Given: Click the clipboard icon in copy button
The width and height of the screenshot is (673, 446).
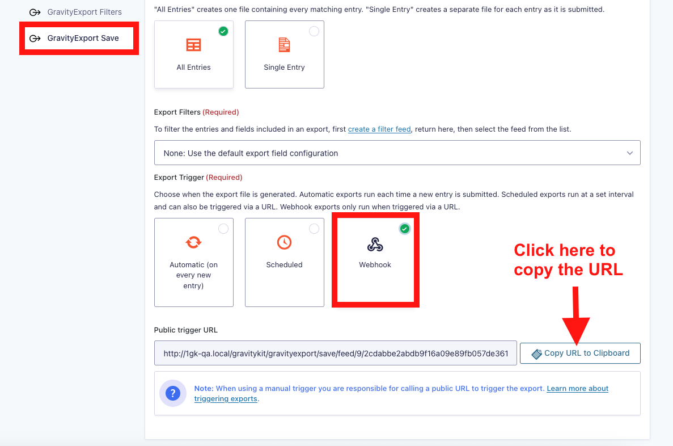Looking at the screenshot, I should [536, 354].
